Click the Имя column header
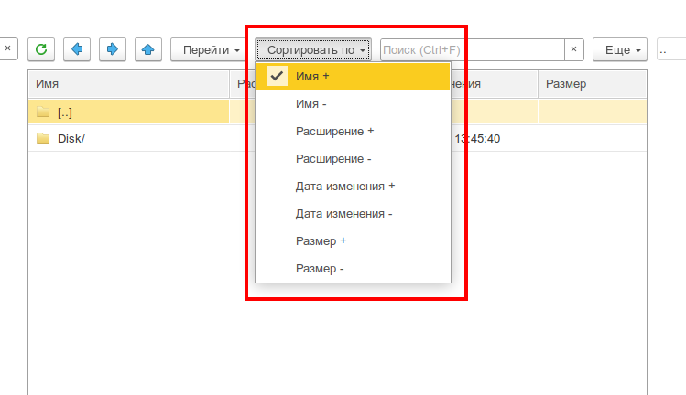 click(x=129, y=84)
